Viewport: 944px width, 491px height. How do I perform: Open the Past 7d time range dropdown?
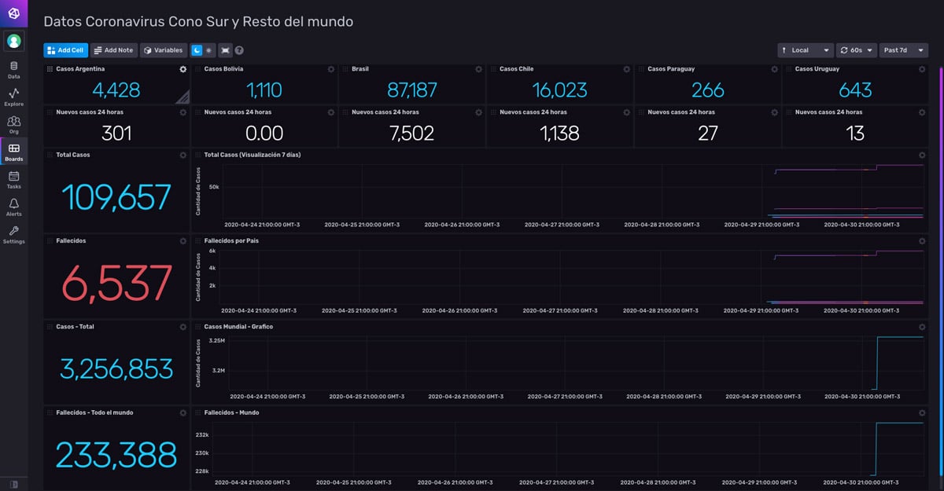pos(903,49)
